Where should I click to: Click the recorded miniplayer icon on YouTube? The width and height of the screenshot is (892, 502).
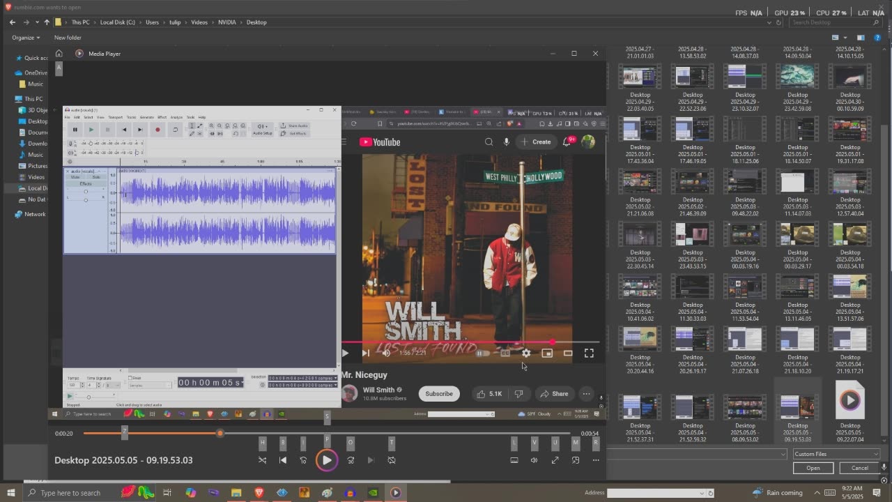click(x=547, y=353)
